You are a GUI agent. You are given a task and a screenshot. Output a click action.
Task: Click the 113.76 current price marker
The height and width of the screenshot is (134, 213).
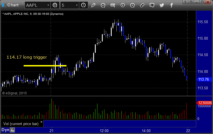click(x=204, y=79)
